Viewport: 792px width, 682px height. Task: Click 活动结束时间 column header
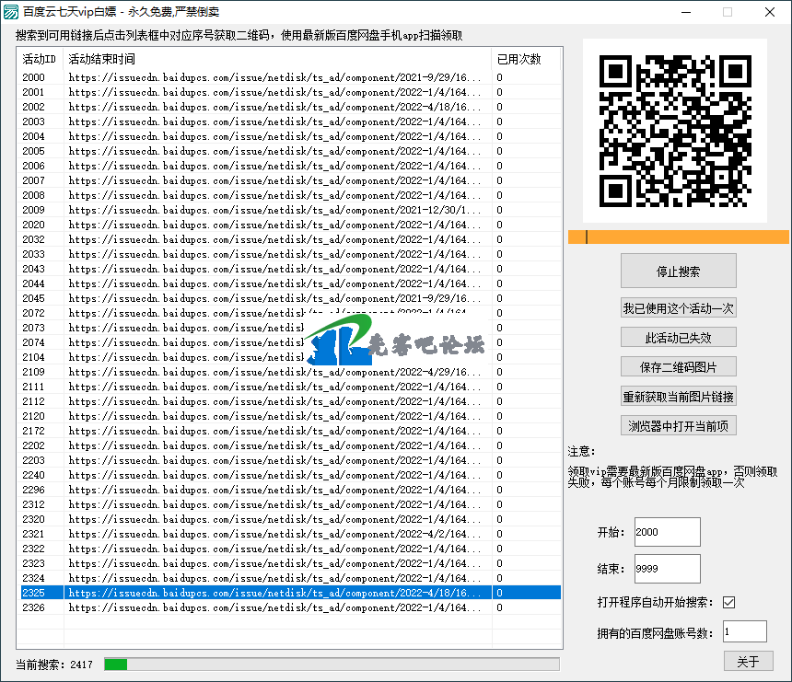tap(276, 59)
